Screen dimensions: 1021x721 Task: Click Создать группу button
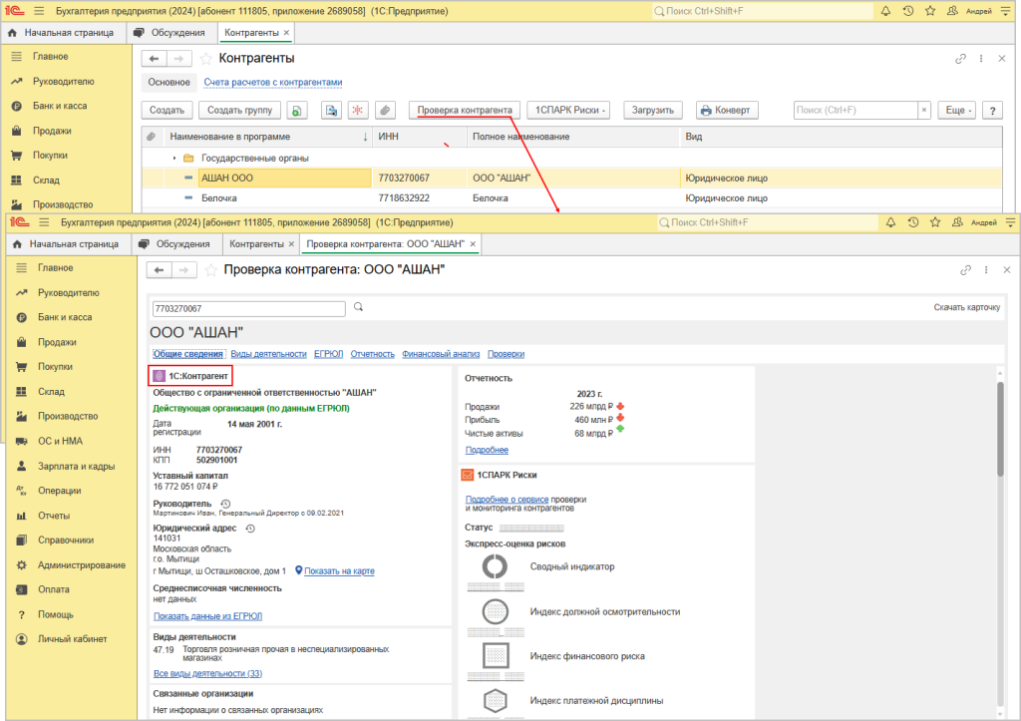coord(239,110)
